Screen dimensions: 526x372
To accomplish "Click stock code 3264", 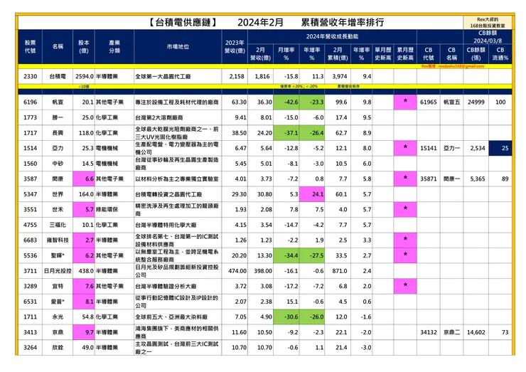I will [30, 348].
